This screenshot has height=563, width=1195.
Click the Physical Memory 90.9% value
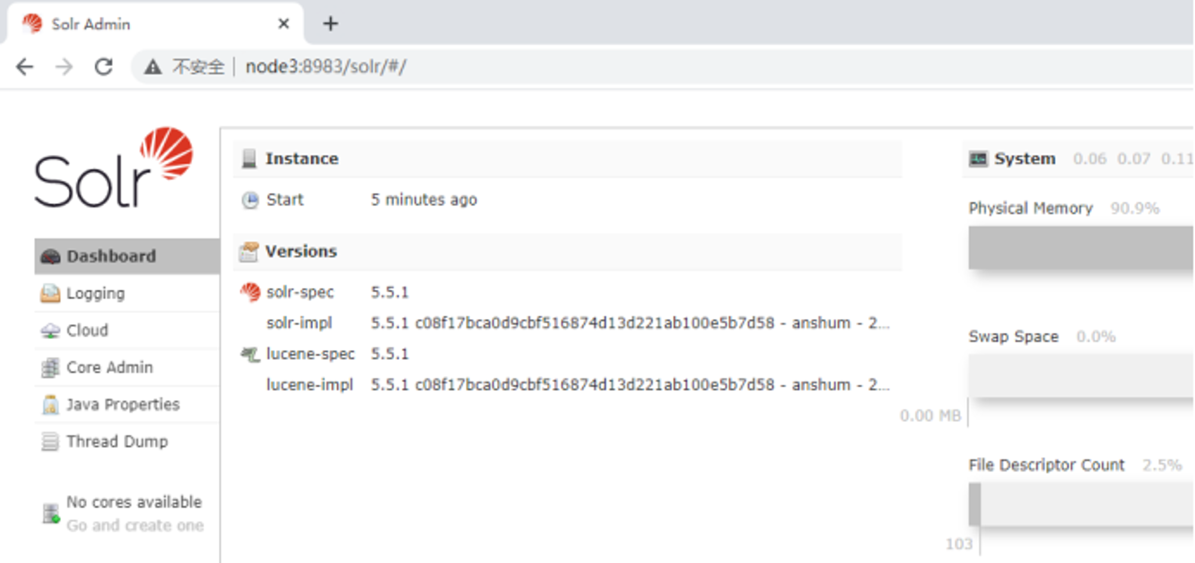click(1135, 209)
